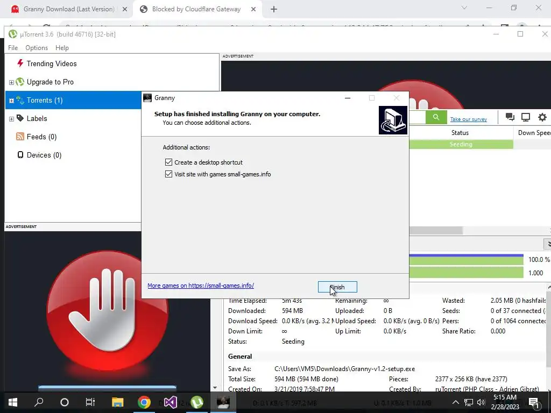This screenshot has height=413, width=551.
Task: Click the Devices phone icon
Action: pyautogui.click(x=20, y=155)
